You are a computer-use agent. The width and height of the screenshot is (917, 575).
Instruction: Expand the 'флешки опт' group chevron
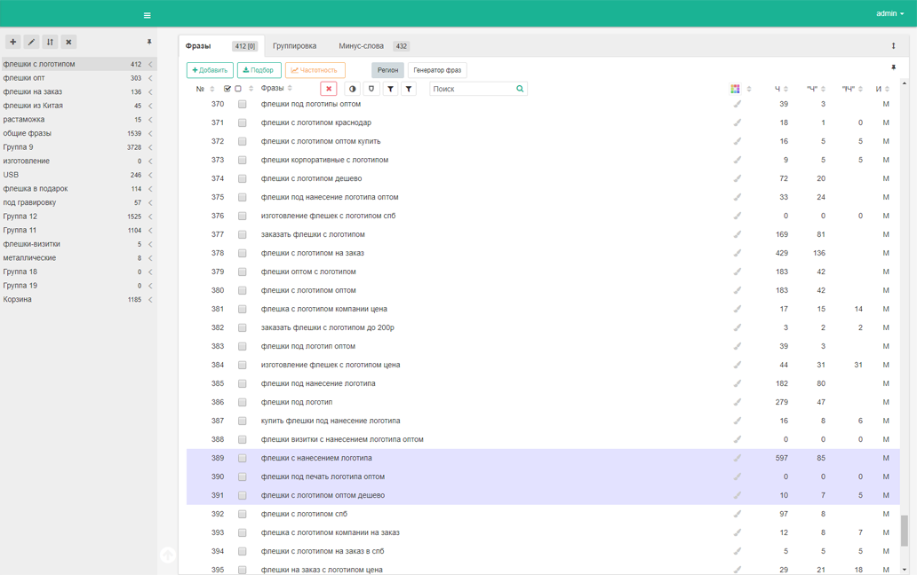[x=150, y=78]
